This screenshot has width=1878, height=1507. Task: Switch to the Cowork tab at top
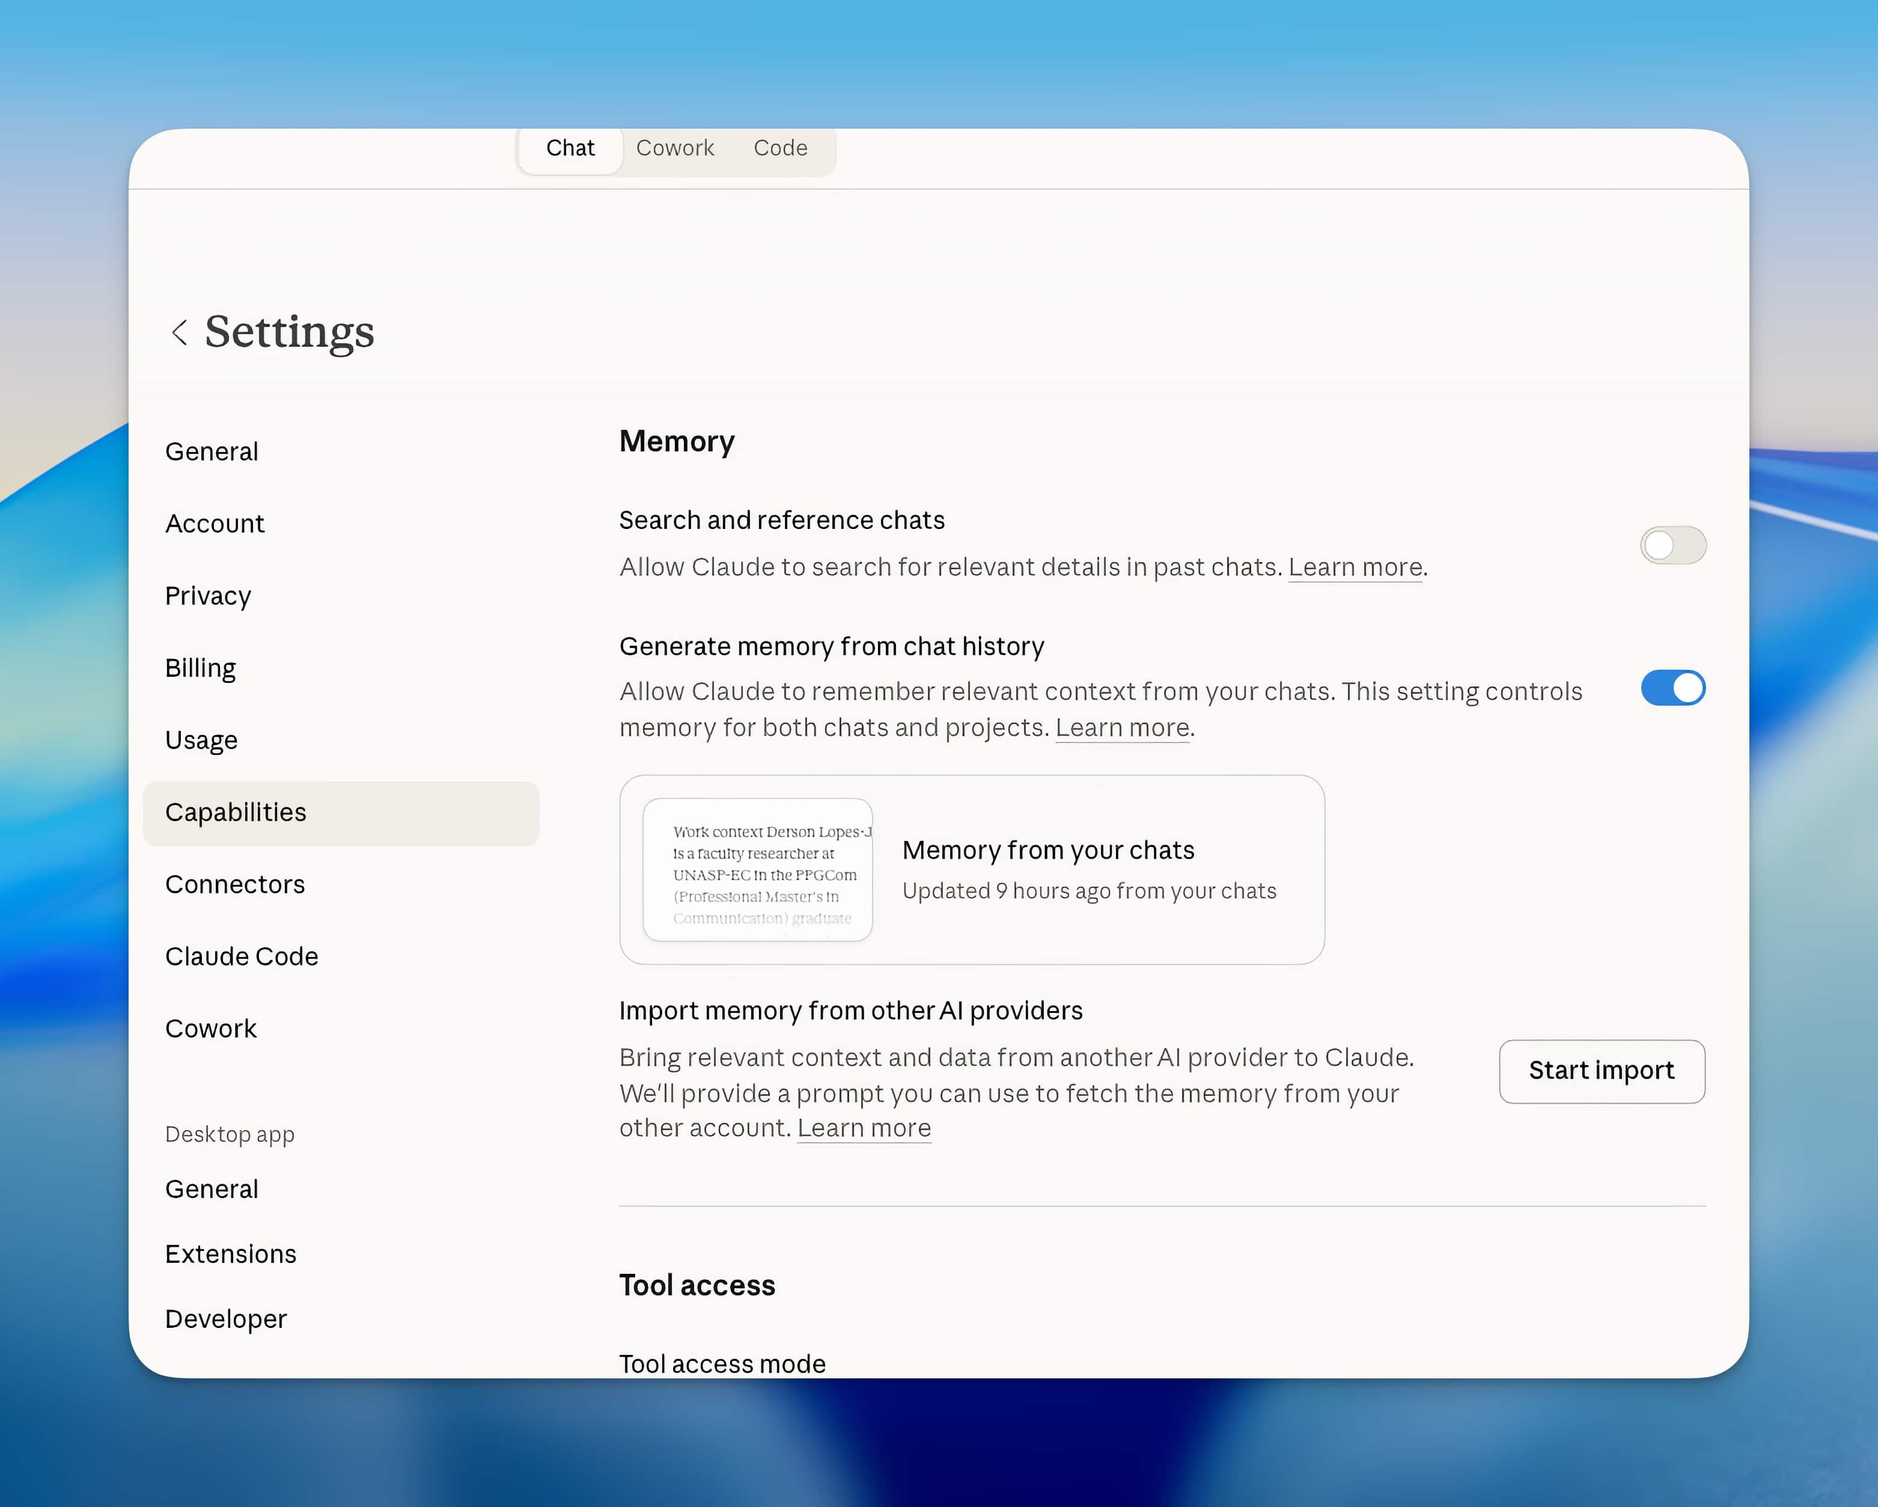[x=674, y=148]
